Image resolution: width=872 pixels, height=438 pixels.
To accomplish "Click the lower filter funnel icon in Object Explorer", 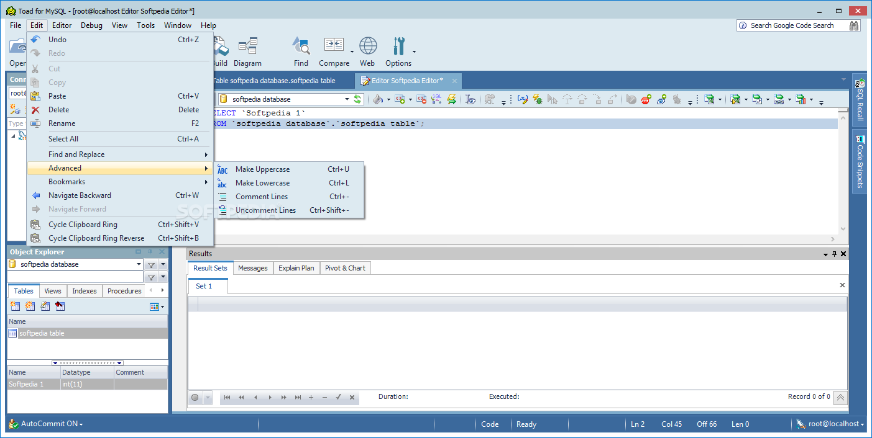I will coord(151,277).
